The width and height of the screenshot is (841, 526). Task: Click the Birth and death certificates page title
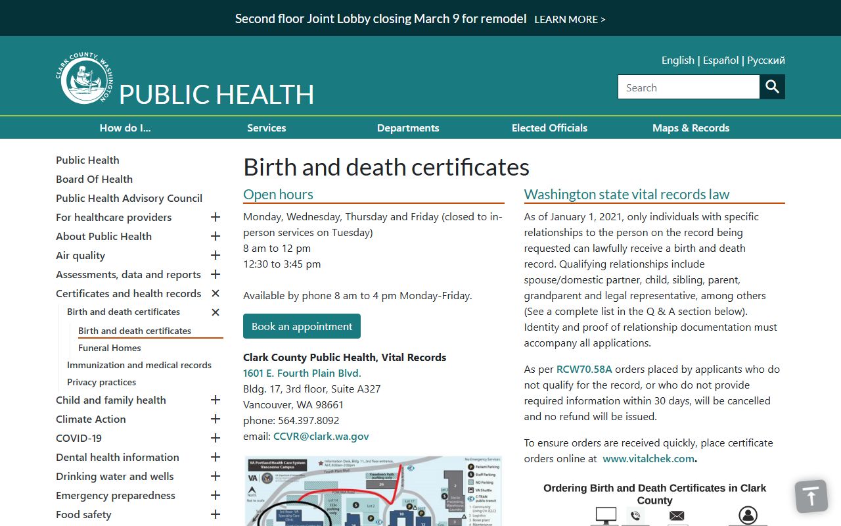tap(386, 167)
